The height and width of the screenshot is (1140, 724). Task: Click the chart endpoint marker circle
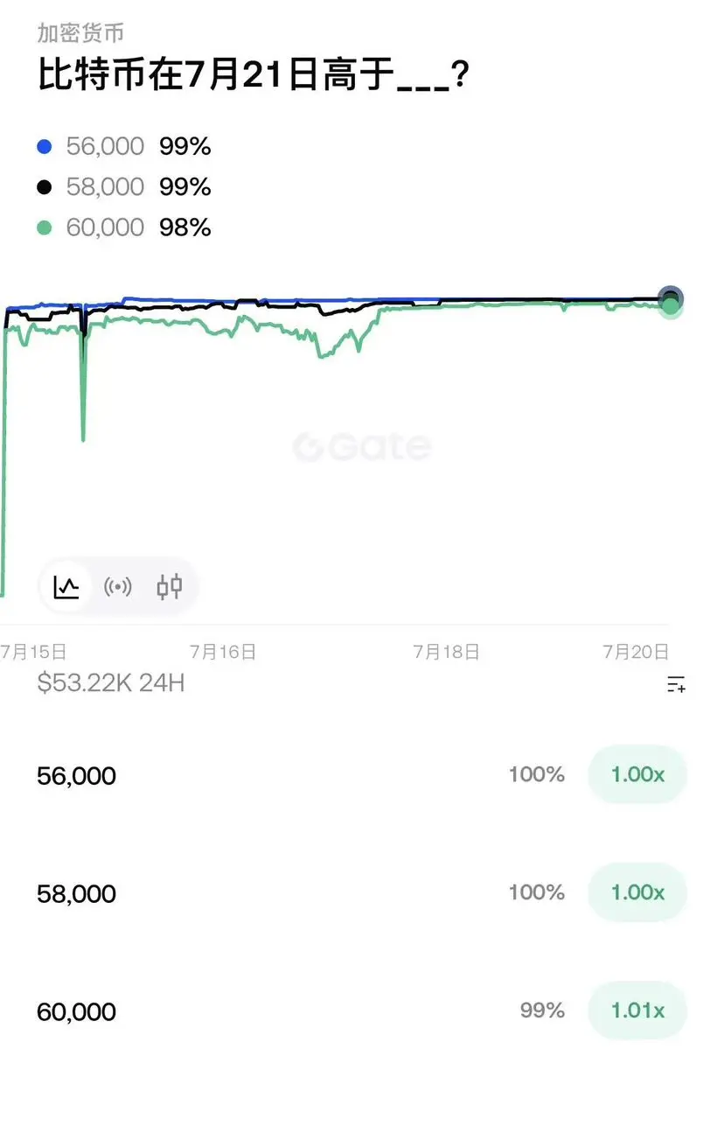(670, 301)
